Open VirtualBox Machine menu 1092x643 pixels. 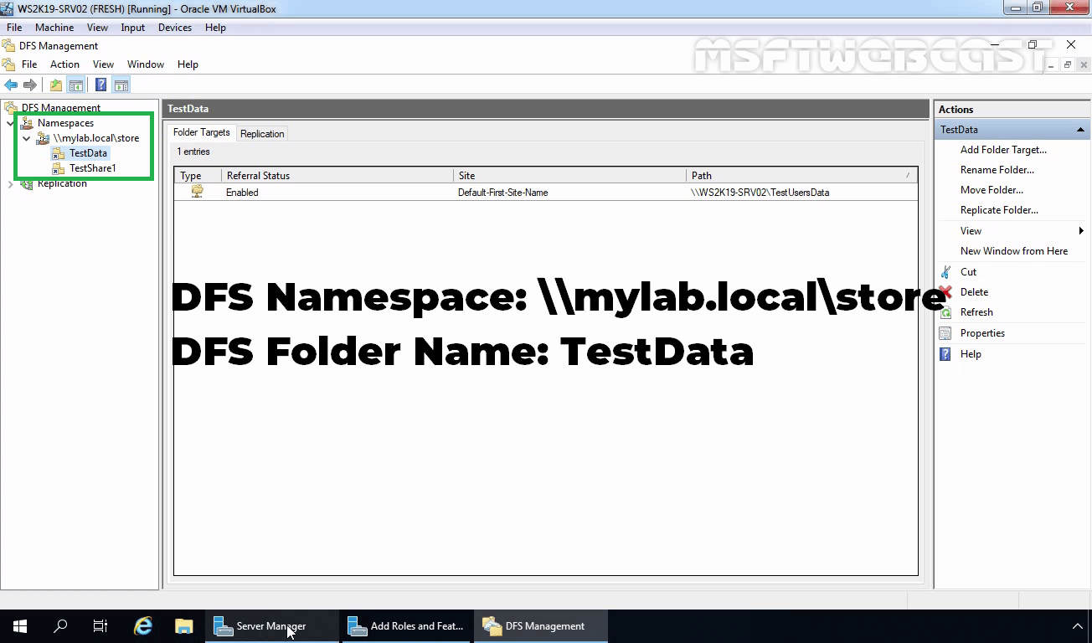[x=54, y=28]
